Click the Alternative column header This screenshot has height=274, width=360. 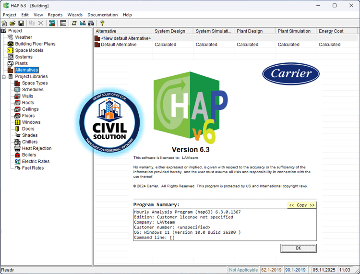pos(123,31)
